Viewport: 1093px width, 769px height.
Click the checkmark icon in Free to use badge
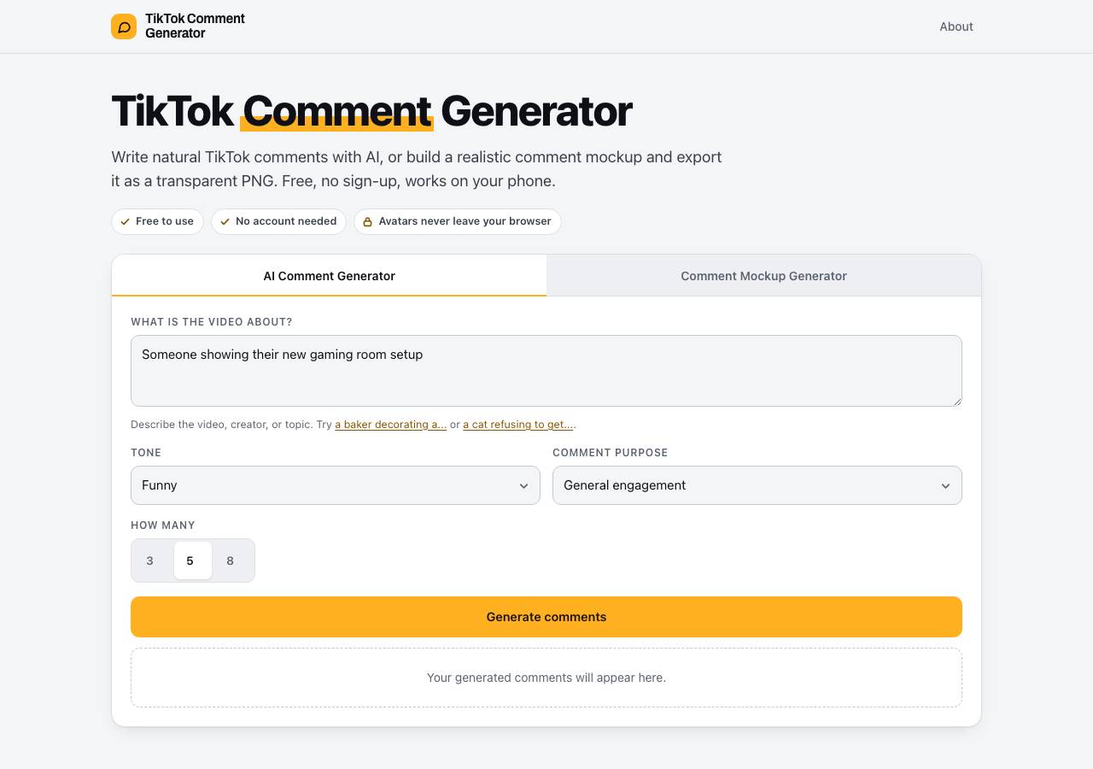(126, 221)
